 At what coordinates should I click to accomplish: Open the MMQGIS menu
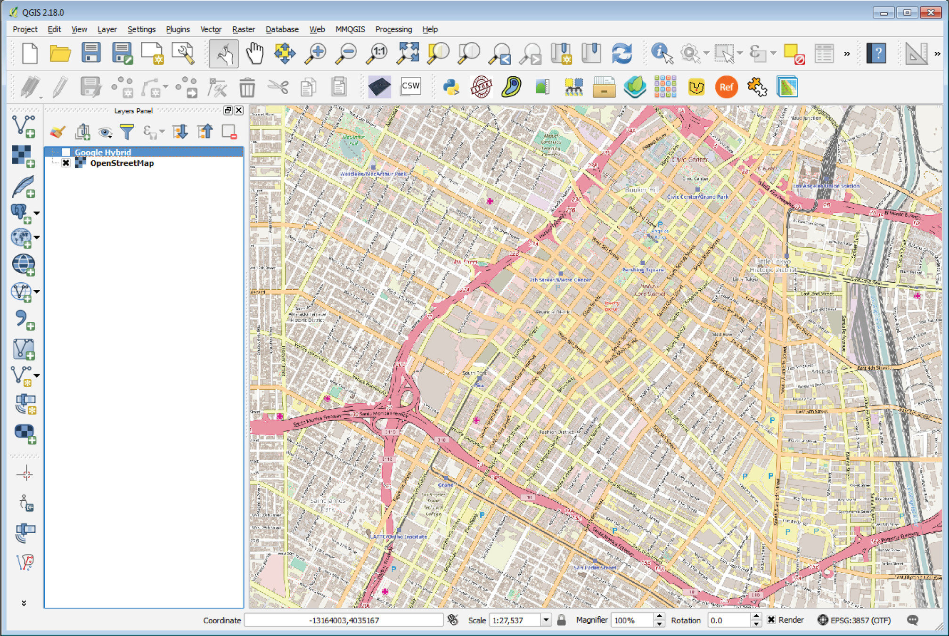[350, 29]
